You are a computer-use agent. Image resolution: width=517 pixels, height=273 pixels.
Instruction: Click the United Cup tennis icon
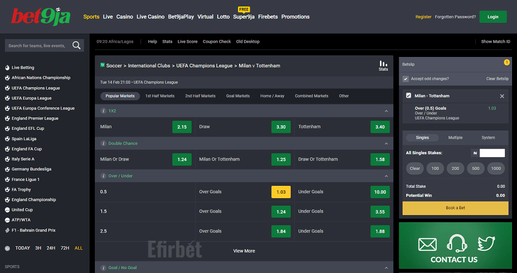pos(7,210)
